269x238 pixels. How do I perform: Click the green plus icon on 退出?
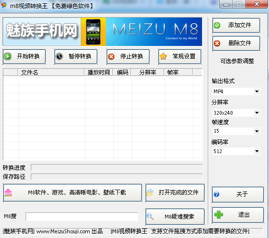pos(219,214)
